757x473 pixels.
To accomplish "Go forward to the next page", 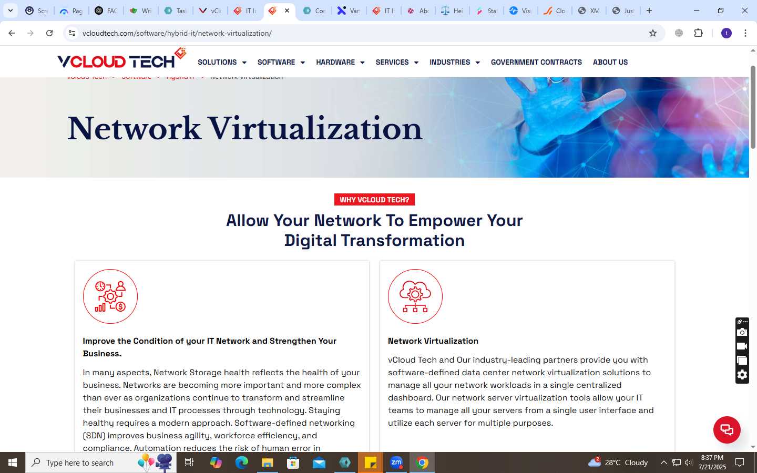I will click(30, 33).
